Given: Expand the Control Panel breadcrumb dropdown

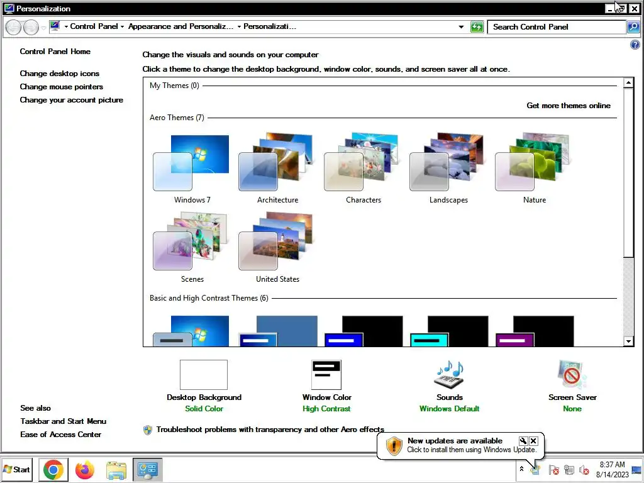Looking at the screenshot, I should 122,26.
